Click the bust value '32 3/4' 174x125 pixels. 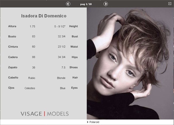[61, 36]
